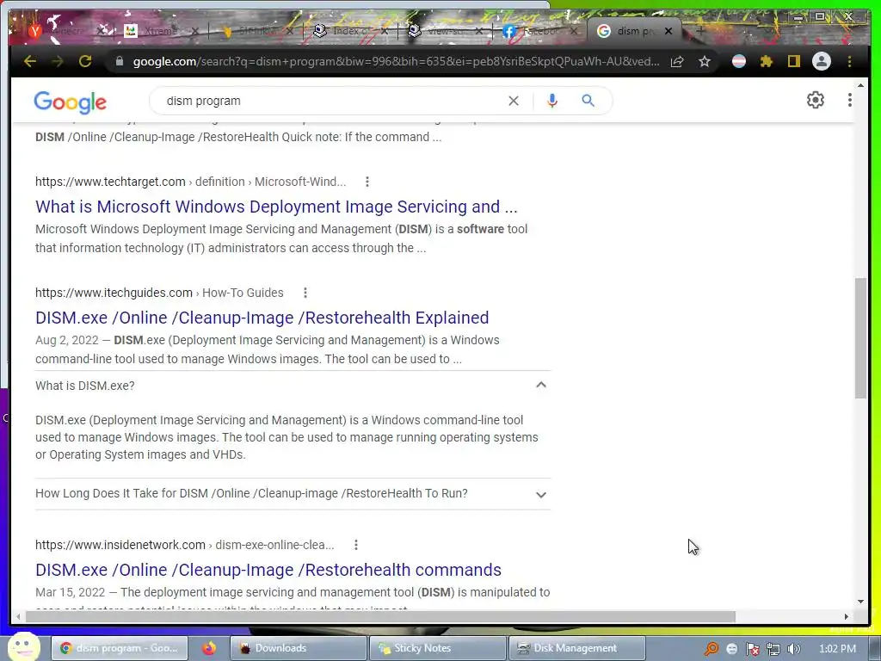Click the Start button smiley face
This screenshot has height=661, width=881.
coord(23,646)
